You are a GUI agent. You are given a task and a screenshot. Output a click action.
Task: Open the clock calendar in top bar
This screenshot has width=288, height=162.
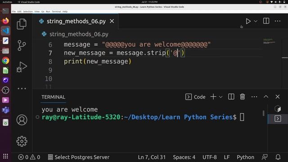click(149, 2)
